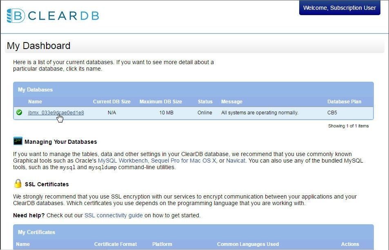Click the CB5 database plan cell
Image resolution: width=389 pixels, height=250 pixels.
[x=332, y=112]
